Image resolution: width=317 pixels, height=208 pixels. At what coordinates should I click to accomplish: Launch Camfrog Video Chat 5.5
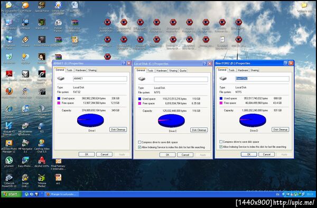42,146
